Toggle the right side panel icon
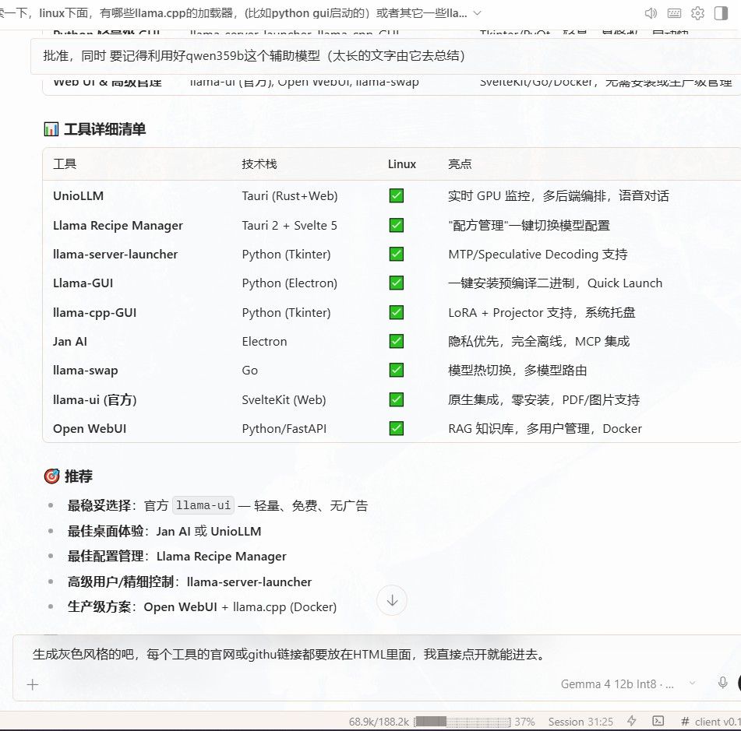The height and width of the screenshot is (731, 741). click(x=722, y=13)
